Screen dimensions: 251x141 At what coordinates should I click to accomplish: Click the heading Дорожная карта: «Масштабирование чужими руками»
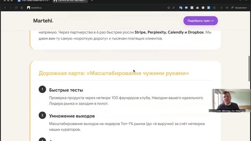tap(114, 73)
